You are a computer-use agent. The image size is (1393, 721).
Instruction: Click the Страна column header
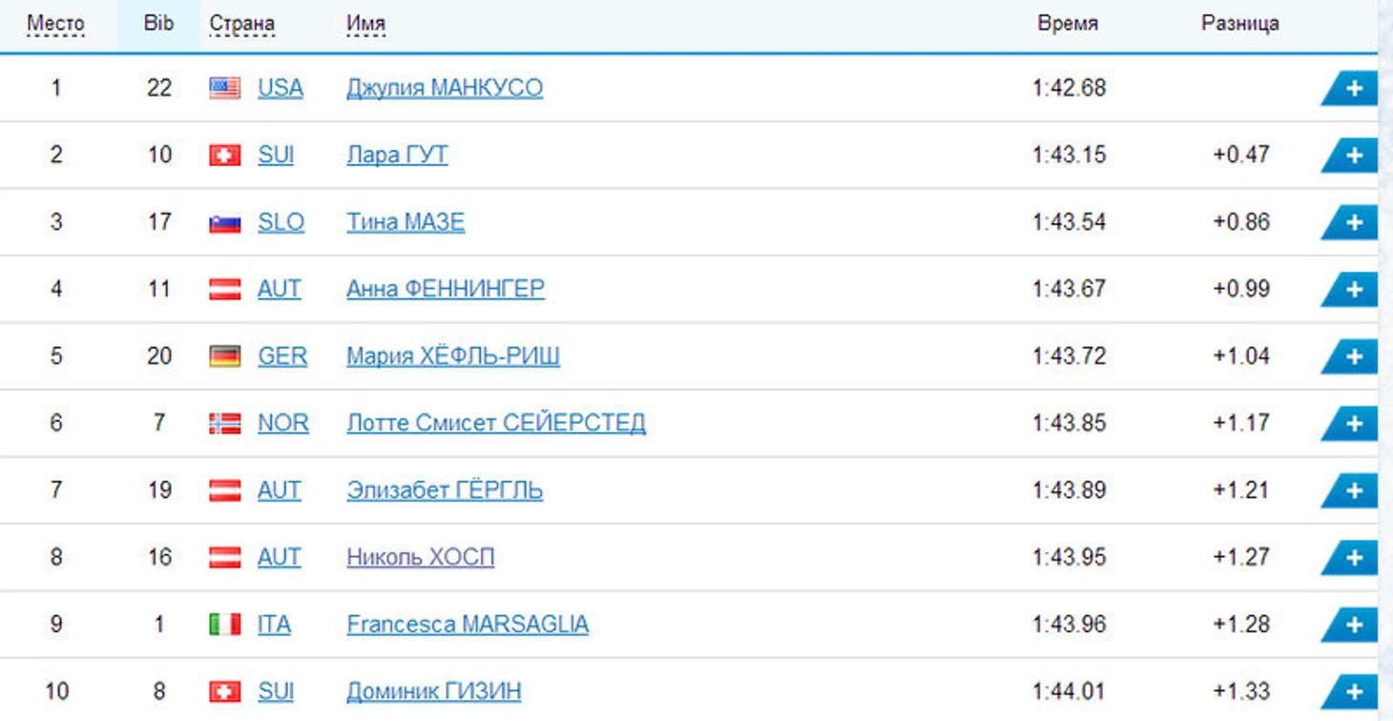(x=242, y=24)
